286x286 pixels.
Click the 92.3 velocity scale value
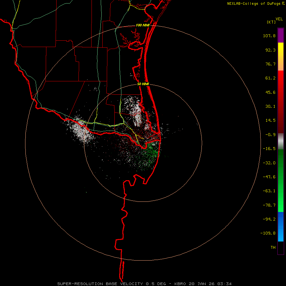point(270,50)
